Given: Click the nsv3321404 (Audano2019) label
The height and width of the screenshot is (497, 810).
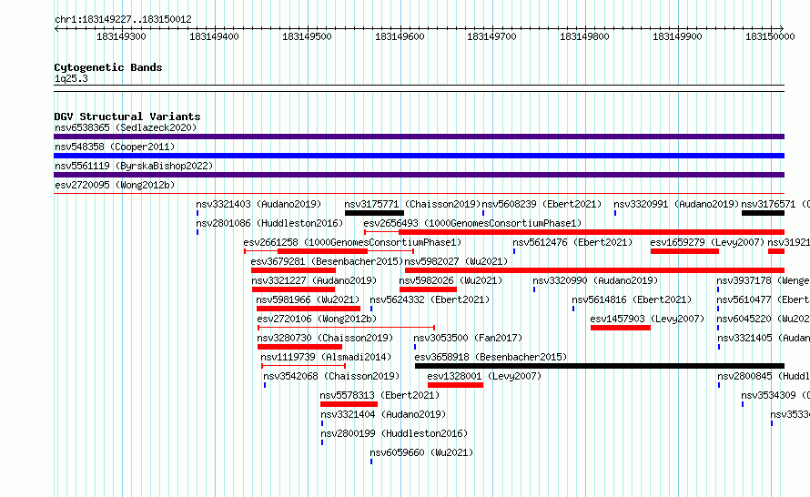Looking at the screenshot, I should point(383,414).
